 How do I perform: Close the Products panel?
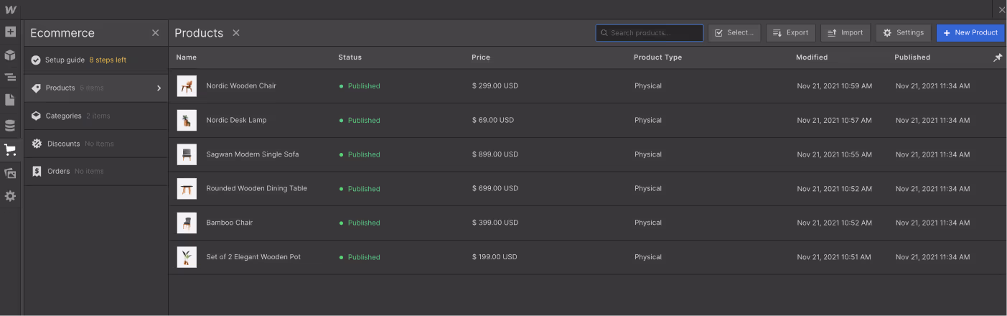click(236, 33)
